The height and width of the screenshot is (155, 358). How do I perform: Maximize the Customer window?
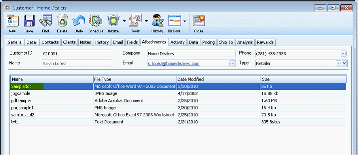point(333,8)
